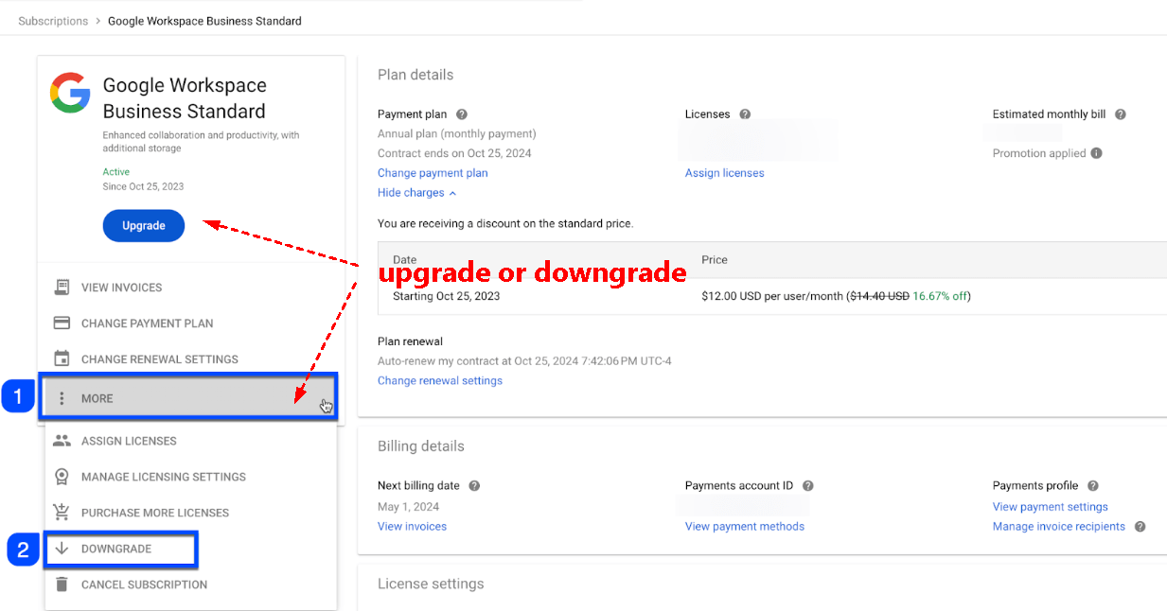Click the 'Promotion applied' text
The image size is (1167, 611).
pos(1039,153)
